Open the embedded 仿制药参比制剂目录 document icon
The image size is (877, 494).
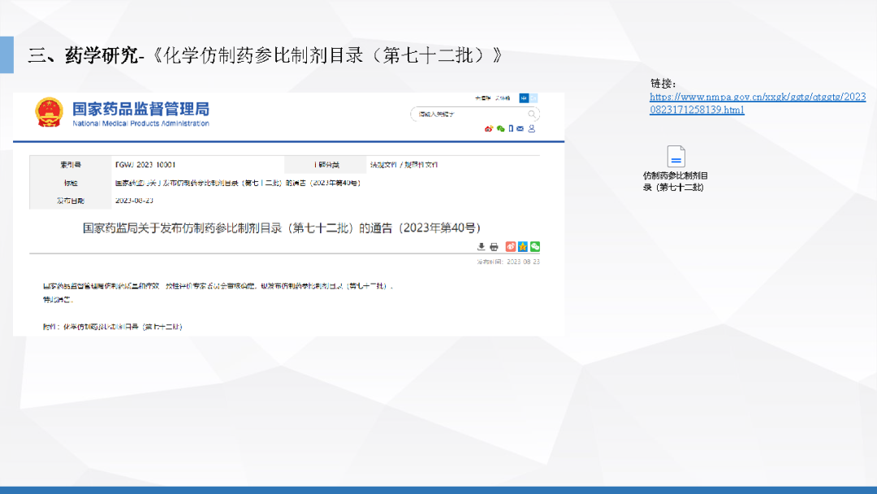(x=676, y=157)
